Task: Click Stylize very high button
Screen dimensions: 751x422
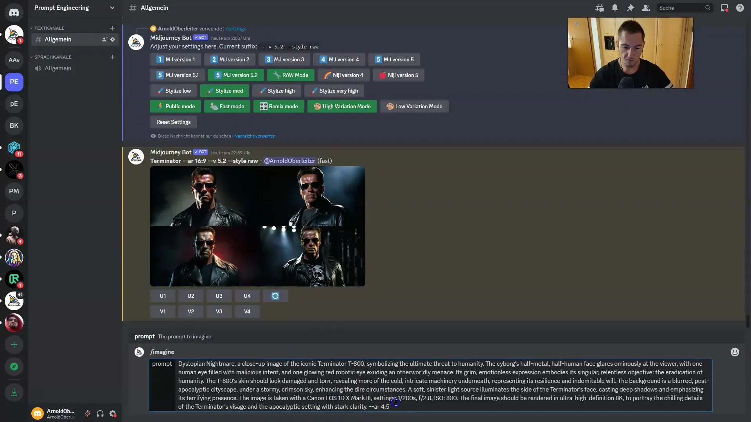Action: pyautogui.click(x=334, y=91)
